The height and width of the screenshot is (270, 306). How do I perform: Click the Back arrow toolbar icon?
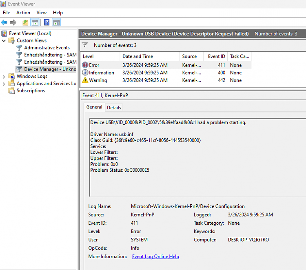[x=4, y=22]
